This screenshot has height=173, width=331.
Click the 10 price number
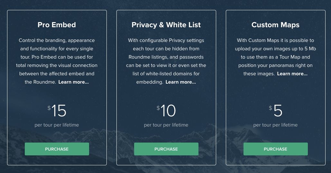(x=168, y=111)
